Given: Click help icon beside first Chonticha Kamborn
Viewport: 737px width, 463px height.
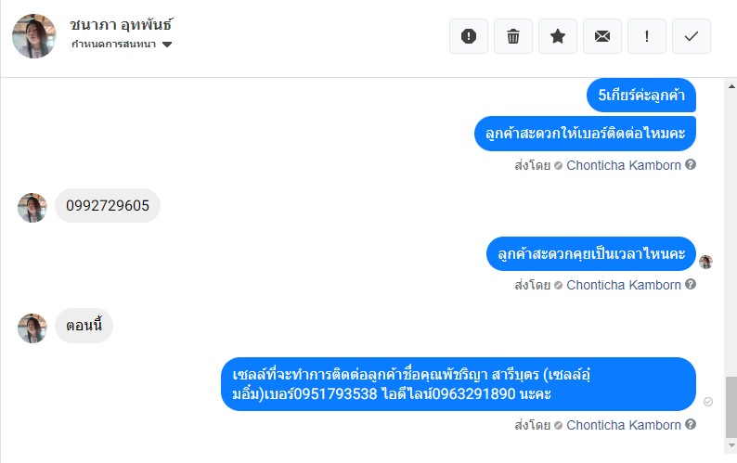Looking at the screenshot, I should (691, 165).
